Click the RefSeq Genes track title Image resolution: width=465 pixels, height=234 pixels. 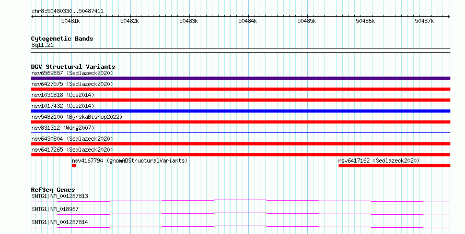pyautogui.click(x=53, y=190)
